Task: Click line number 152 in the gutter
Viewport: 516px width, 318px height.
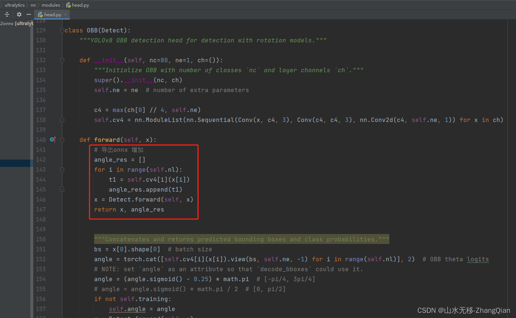Action: click(41, 259)
